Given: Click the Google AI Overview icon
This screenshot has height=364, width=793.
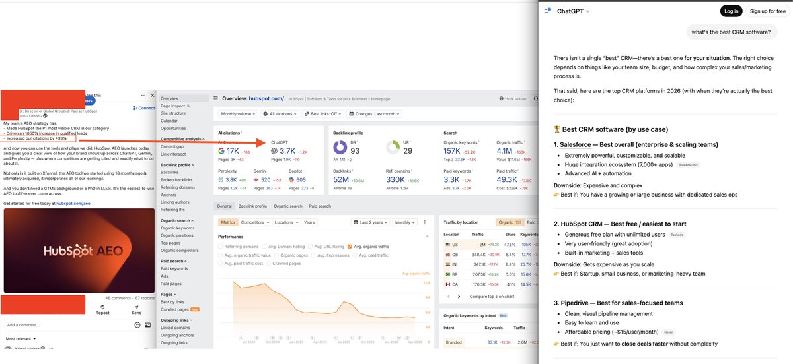Looking at the screenshot, I should [x=221, y=150].
